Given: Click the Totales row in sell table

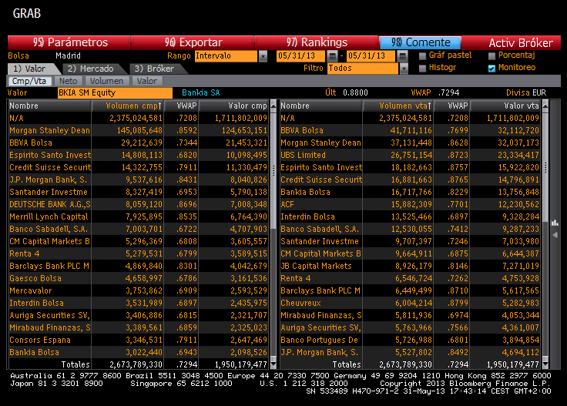Looking at the screenshot, I should point(410,364).
